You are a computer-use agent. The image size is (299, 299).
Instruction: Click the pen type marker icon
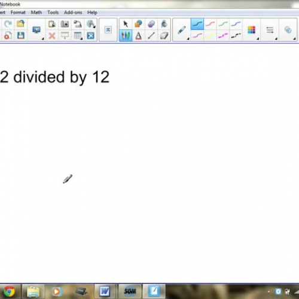pos(181,30)
